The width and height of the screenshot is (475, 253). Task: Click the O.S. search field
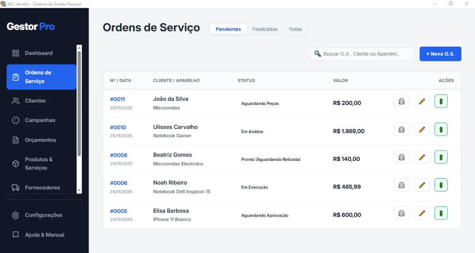click(361, 54)
